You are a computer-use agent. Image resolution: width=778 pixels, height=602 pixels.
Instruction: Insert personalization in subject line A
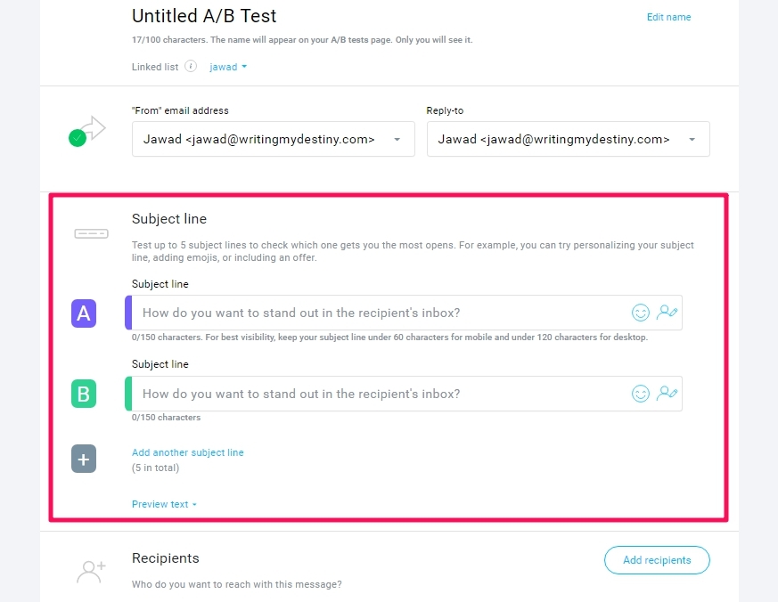click(x=667, y=312)
